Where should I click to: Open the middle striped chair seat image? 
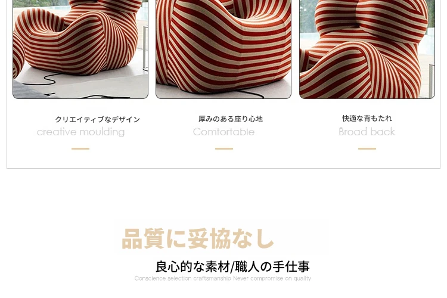pyautogui.click(x=223, y=49)
